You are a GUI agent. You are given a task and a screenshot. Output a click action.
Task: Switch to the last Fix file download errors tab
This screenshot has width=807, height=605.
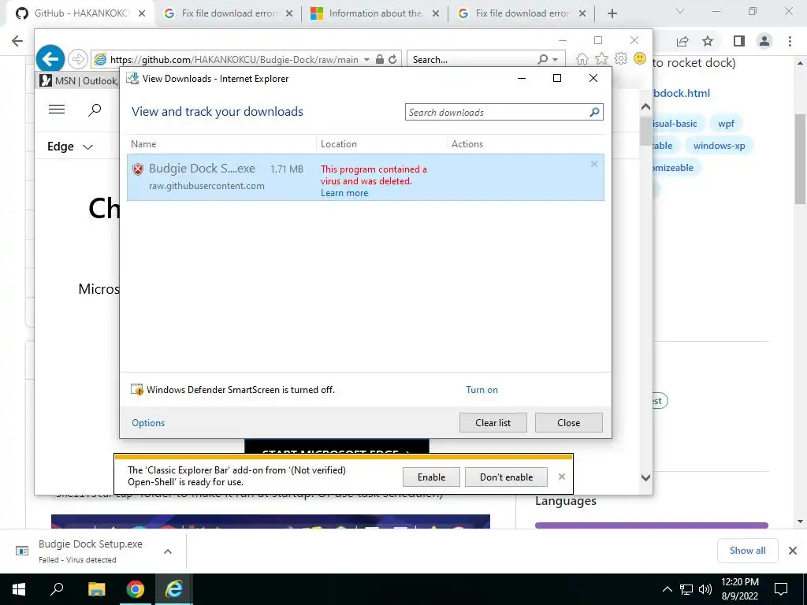point(522,13)
